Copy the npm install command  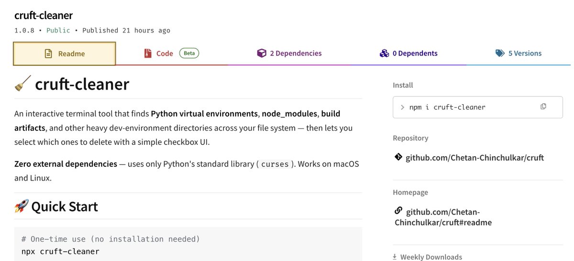coord(543,107)
